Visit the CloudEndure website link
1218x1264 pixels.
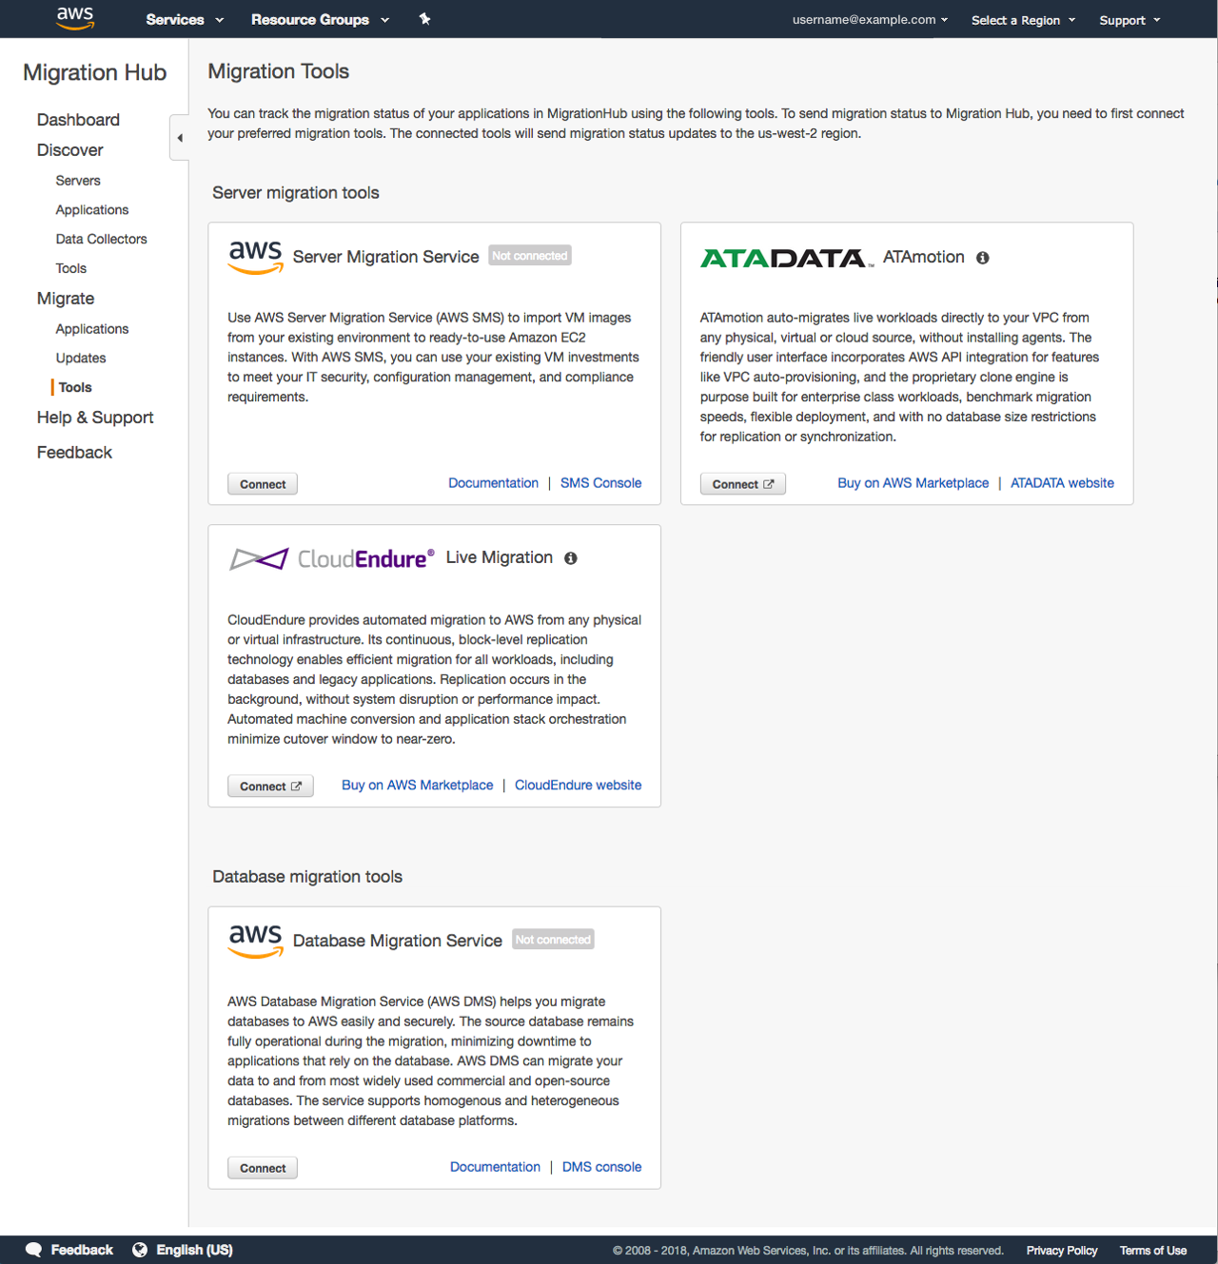tap(578, 786)
